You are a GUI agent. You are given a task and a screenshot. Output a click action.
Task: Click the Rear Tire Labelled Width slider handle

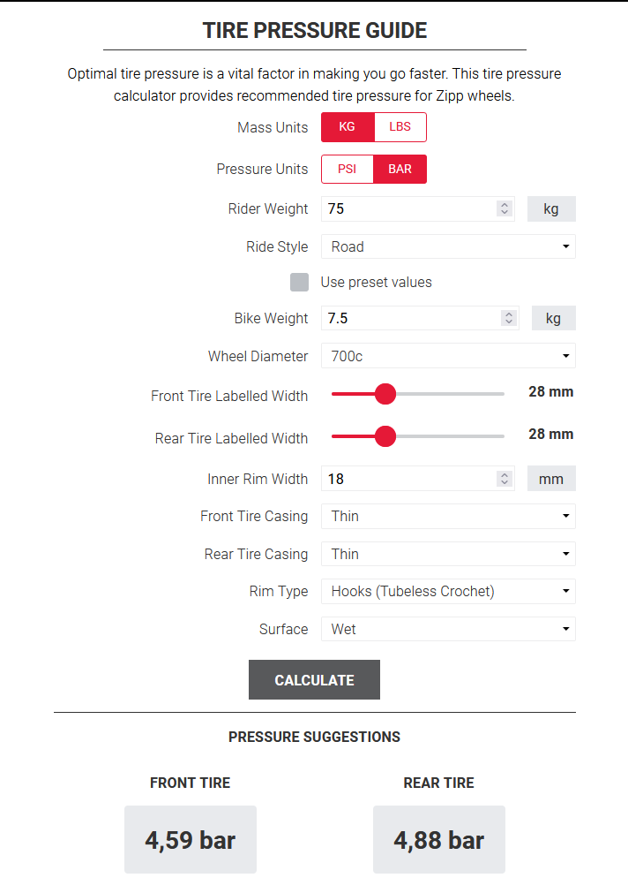point(385,436)
